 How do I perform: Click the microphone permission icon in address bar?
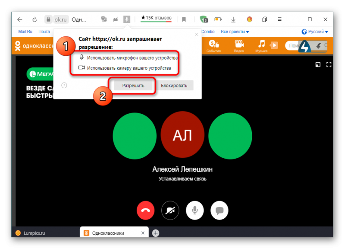126,19
